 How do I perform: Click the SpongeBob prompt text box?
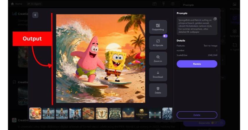tap(197, 26)
